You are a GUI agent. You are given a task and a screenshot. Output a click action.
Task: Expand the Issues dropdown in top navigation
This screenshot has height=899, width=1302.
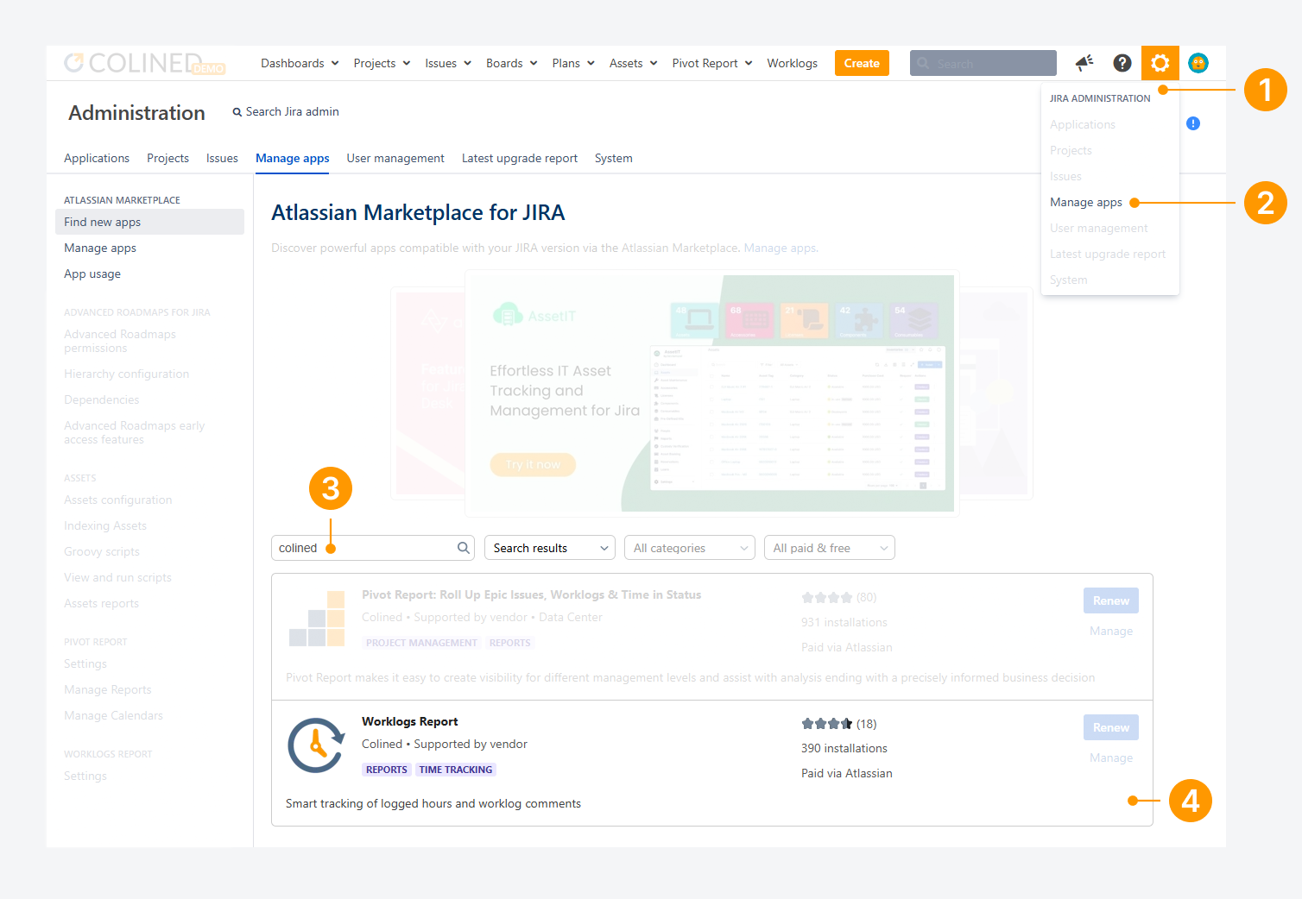(448, 63)
